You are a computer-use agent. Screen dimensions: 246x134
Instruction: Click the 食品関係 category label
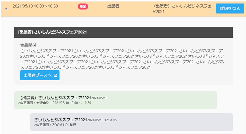click(28, 45)
